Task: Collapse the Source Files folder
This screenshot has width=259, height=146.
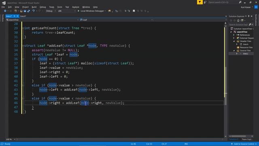Action: (x=234, y=51)
